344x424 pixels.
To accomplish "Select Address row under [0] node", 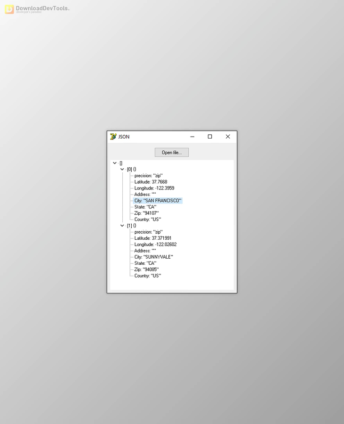I will coord(145,194).
